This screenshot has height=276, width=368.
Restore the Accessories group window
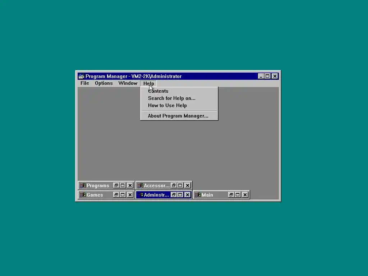coord(174,185)
